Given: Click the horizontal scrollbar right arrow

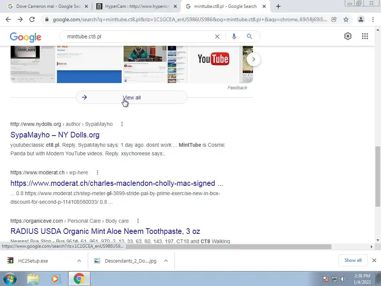Looking at the screenshot, I should [x=372, y=247].
